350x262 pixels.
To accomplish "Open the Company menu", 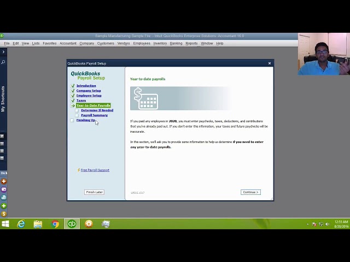I will coord(87,44).
